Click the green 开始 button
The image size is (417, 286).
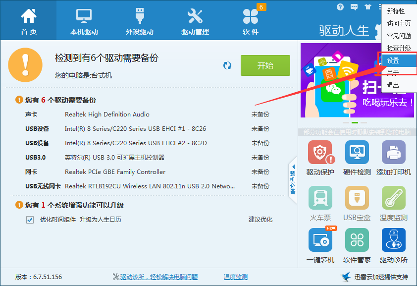click(x=265, y=65)
